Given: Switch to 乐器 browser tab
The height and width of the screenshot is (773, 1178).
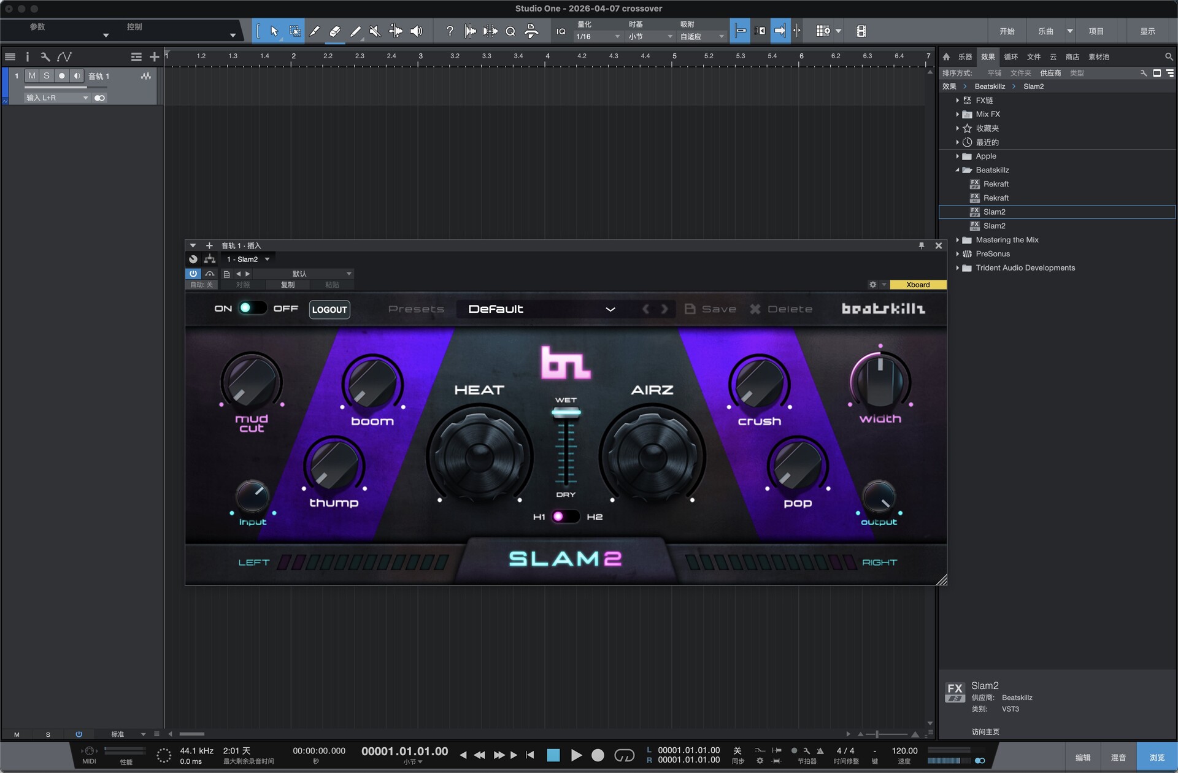Looking at the screenshot, I should 965,57.
